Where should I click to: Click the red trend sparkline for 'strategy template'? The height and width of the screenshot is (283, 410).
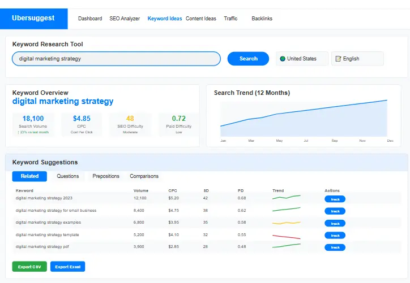[287, 237]
